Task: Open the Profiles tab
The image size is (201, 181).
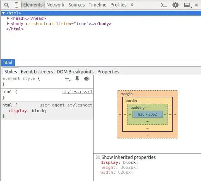Action: coord(118,5)
